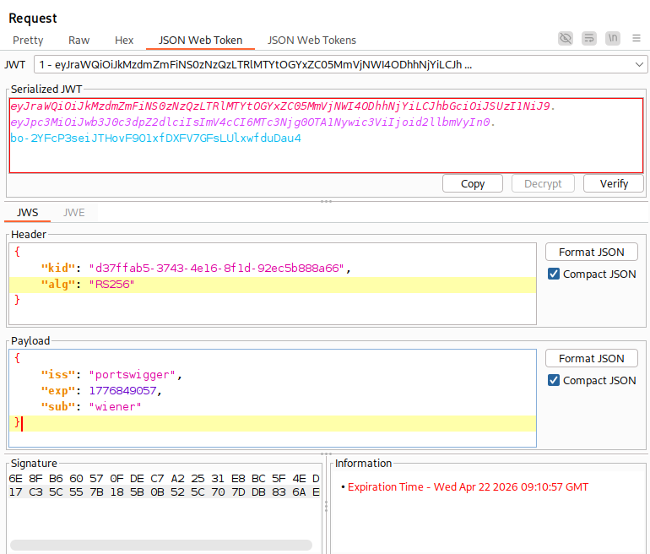Click the blue signature segment of the serialized JWT
This screenshot has height=554, width=650.
click(155, 138)
